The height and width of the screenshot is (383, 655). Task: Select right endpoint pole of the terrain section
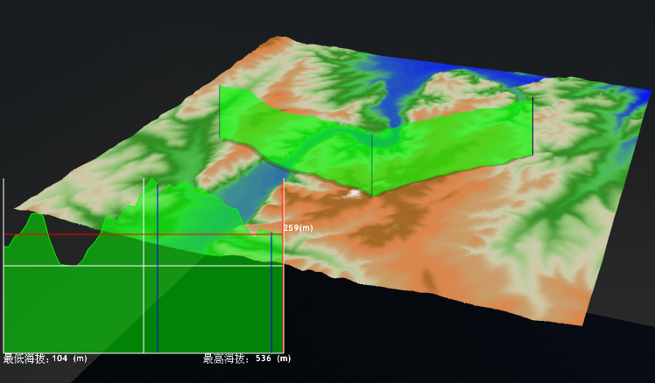532,125
